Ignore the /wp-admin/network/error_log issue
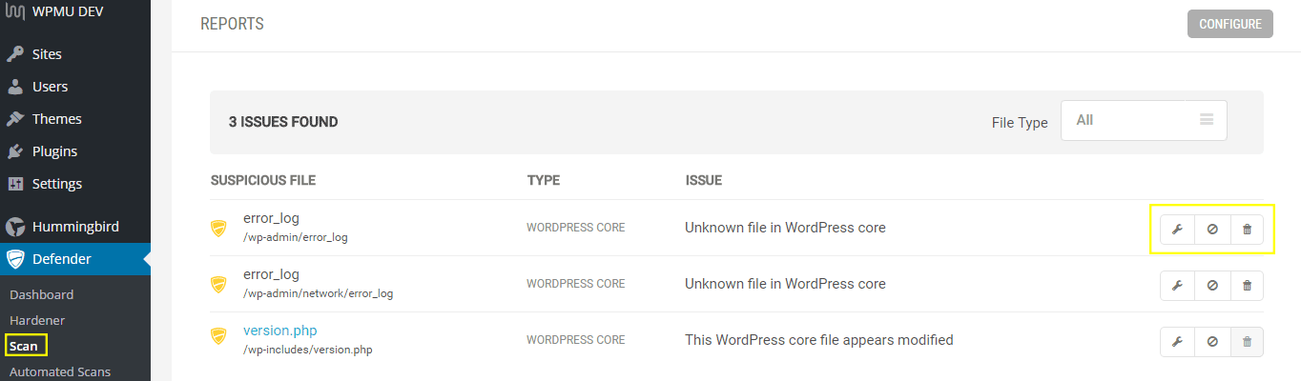This screenshot has width=1301, height=381. [1212, 285]
